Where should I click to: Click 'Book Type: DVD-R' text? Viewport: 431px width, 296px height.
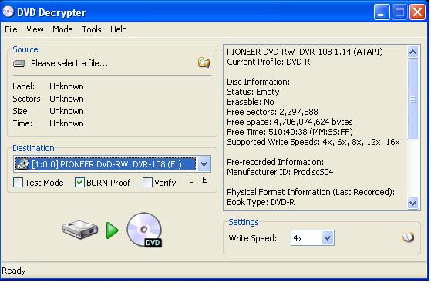pyautogui.click(x=261, y=202)
